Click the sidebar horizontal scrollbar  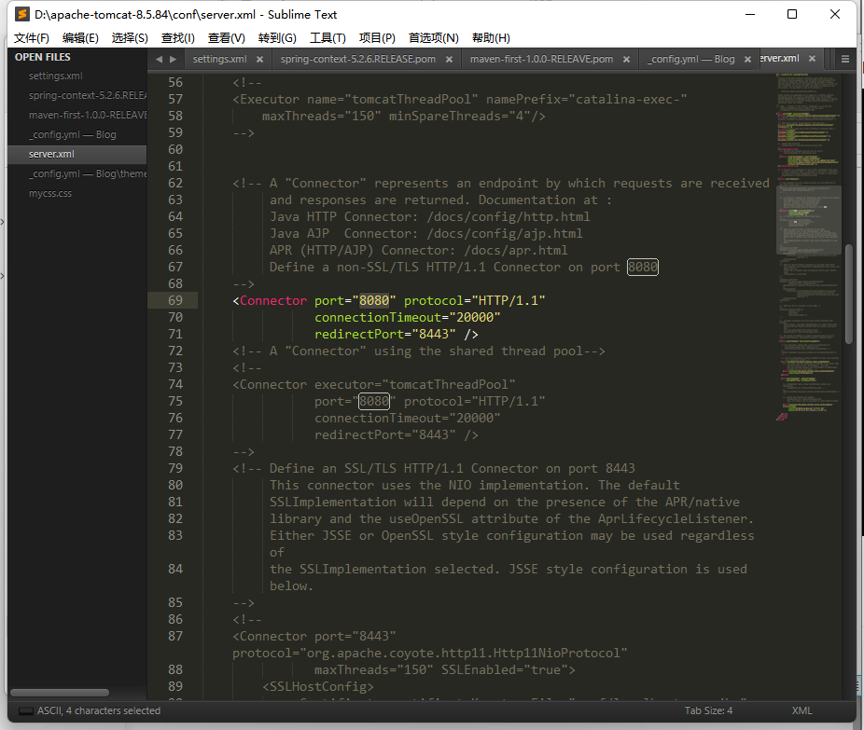tap(61, 693)
